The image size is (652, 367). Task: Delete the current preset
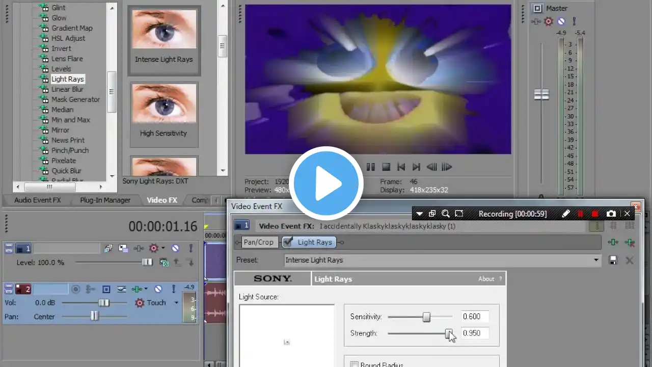(630, 260)
